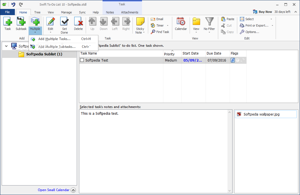This screenshot has height=195, width=300.
Task: Start the Timer tool
Action: pyautogui.click(x=157, y=25)
